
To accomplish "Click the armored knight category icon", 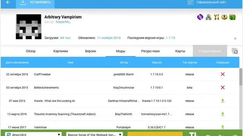I will tap(208, 17).
